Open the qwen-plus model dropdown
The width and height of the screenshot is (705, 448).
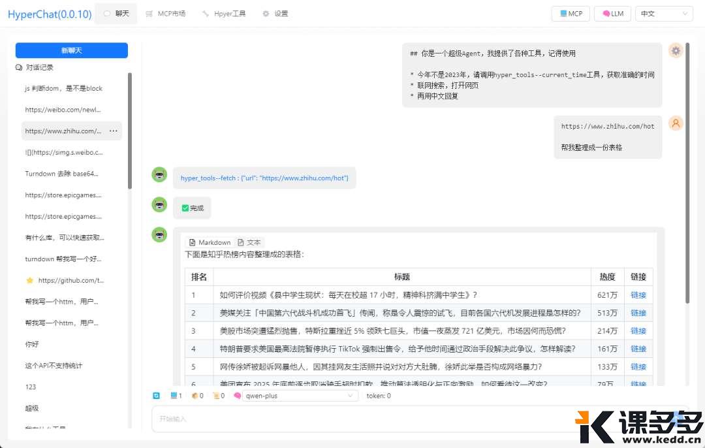(300, 396)
